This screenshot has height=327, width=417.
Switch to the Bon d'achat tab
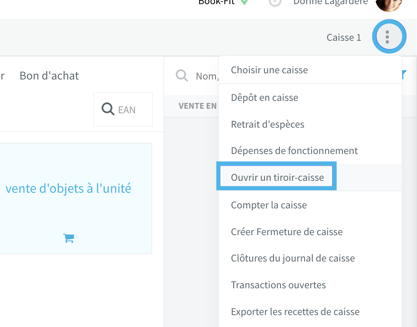pyautogui.click(x=49, y=76)
